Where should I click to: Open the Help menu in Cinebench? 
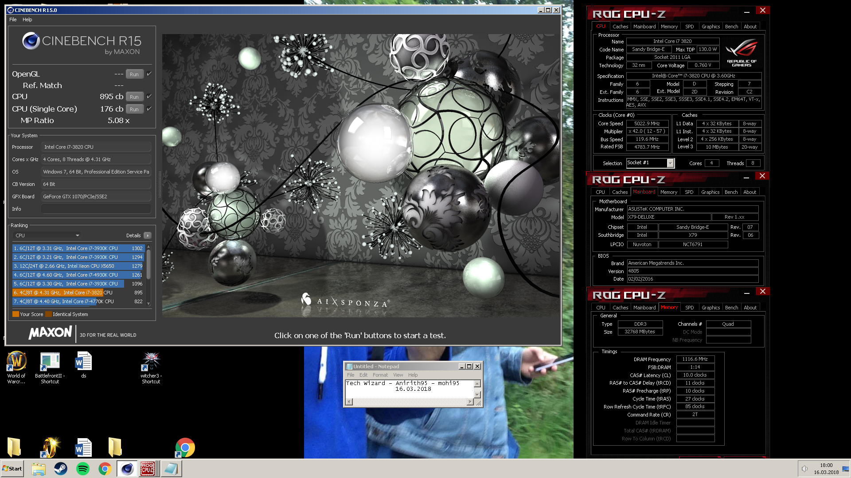(x=27, y=19)
